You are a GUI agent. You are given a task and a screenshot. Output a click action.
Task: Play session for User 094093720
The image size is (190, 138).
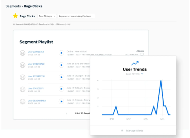61,65
